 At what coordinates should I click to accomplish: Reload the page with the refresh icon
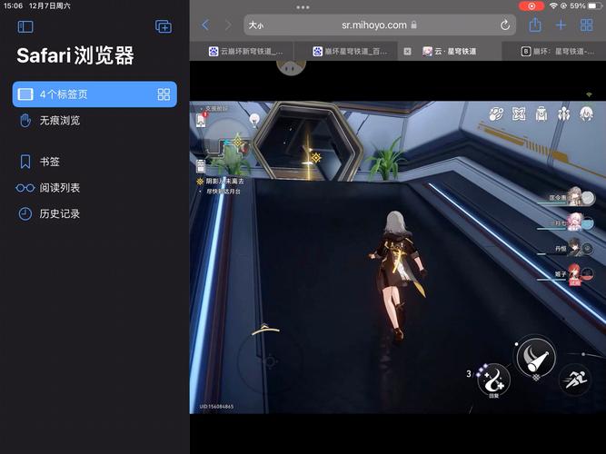click(x=505, y=25)
